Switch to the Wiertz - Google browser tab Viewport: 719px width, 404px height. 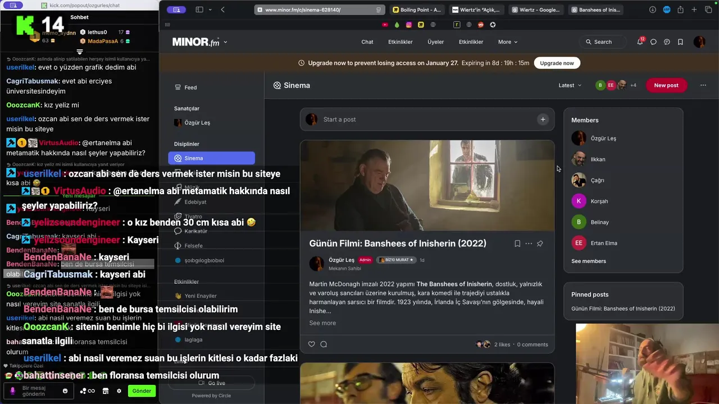[536, 10]
